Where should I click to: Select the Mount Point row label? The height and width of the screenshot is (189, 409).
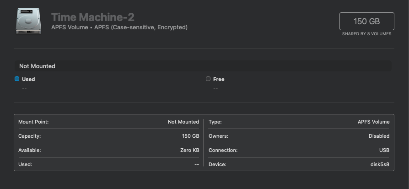pyautogui.click(x=33, y=122)
